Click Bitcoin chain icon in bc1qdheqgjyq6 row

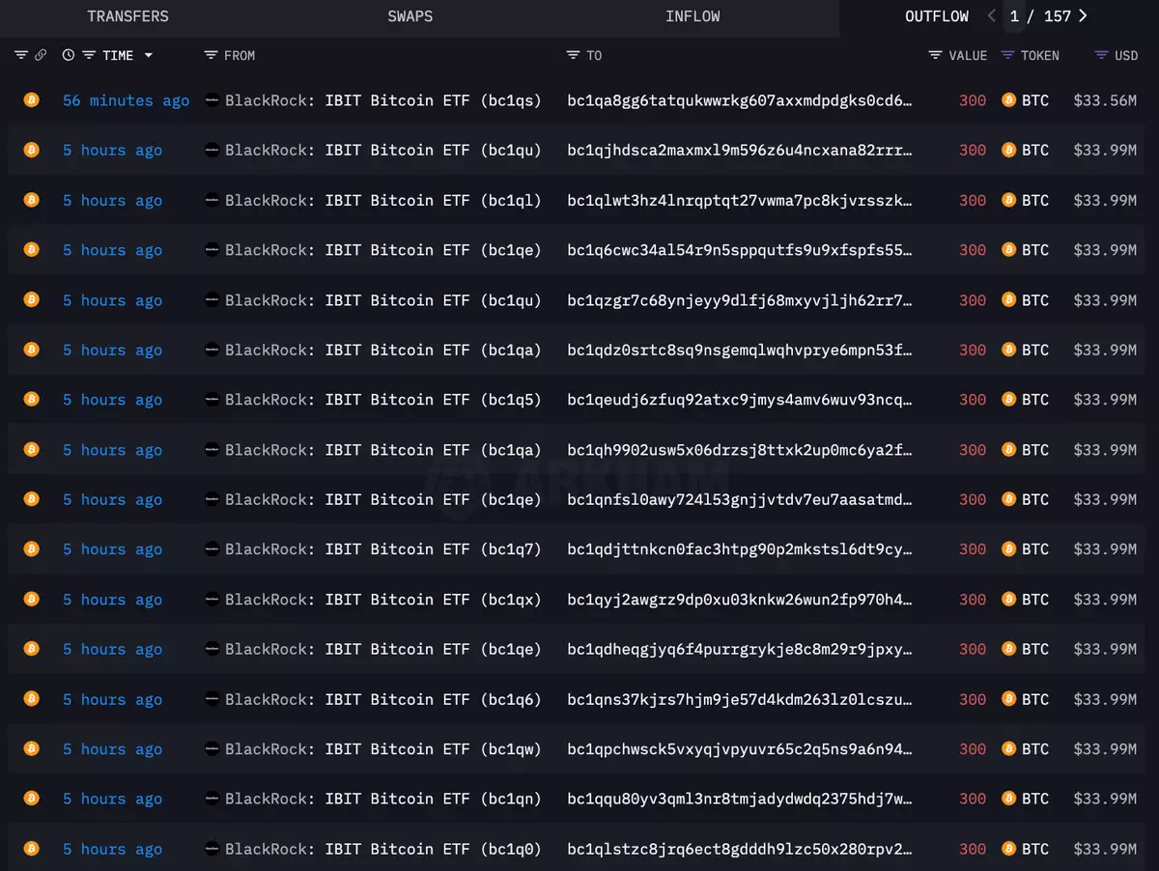(31, 649)
